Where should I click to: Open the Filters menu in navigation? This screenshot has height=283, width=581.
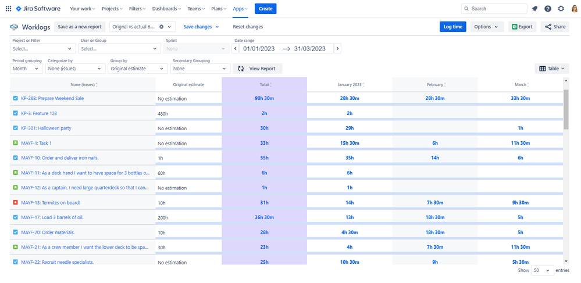click(x=137, y=9)
